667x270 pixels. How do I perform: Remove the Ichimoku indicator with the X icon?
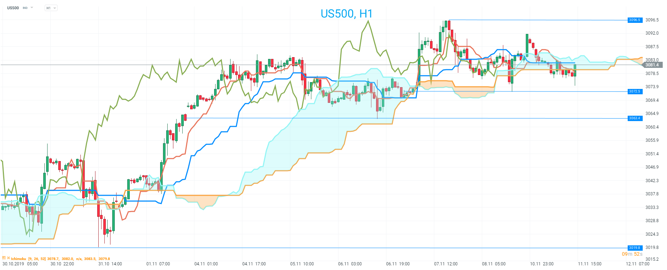point(8,258)
